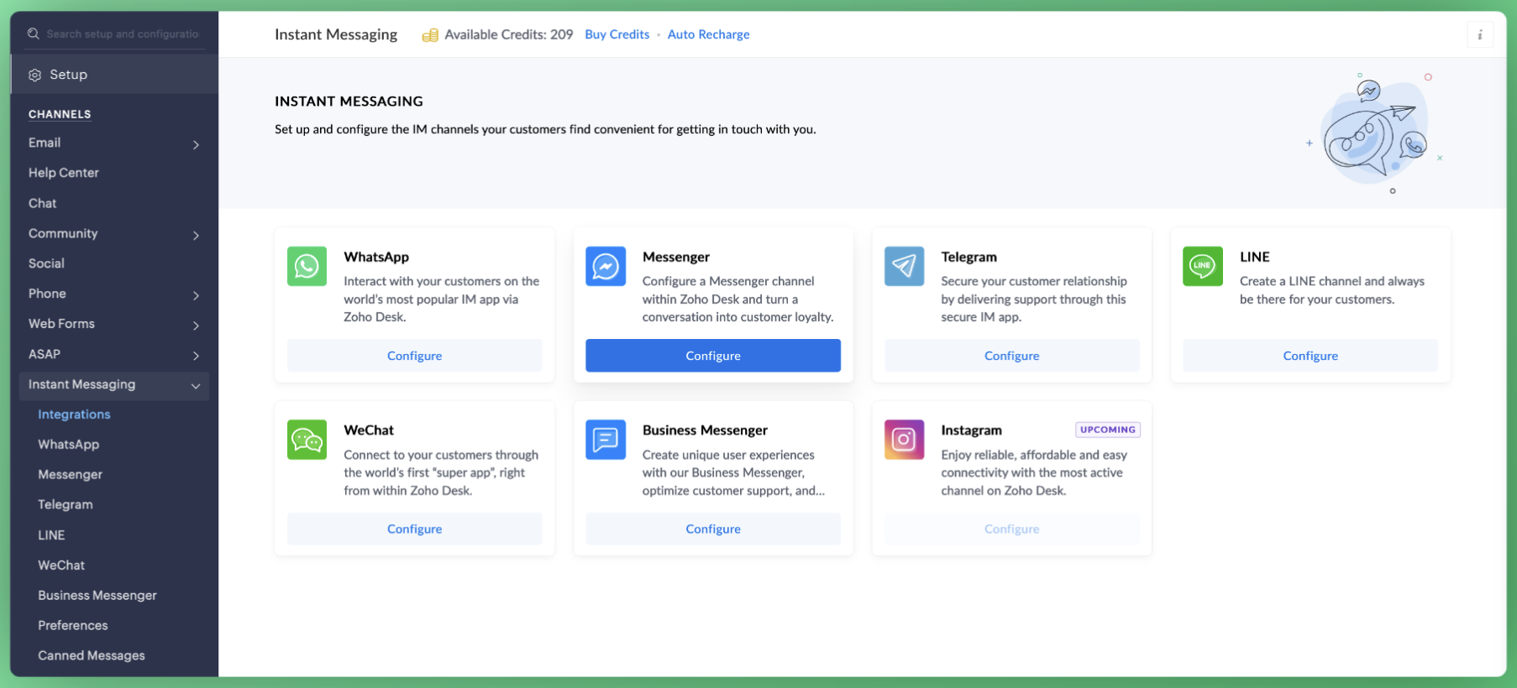Open Help Center in sidebar

(x=64, y=173)
